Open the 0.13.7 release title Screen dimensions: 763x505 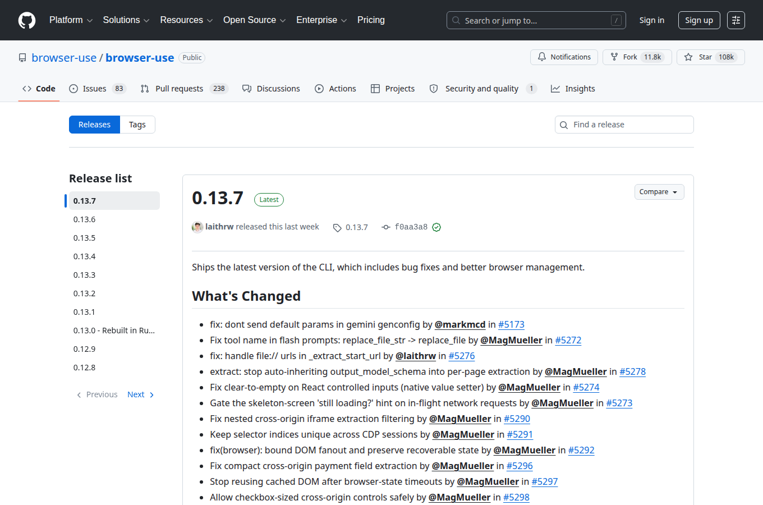(218, 198)
